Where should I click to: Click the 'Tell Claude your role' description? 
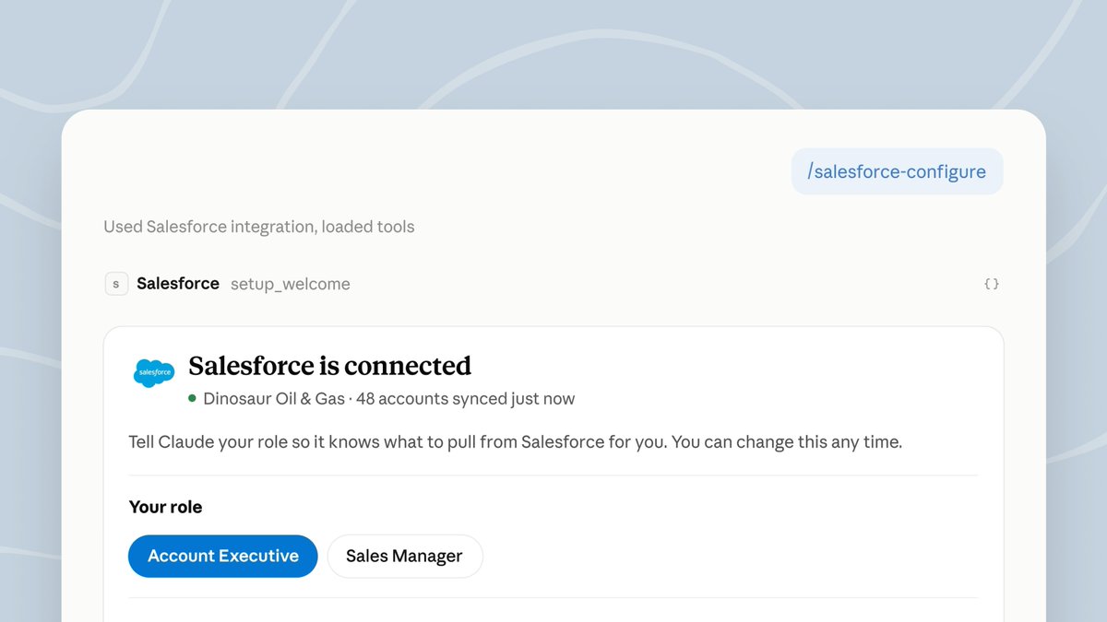[x=516, y=442]
